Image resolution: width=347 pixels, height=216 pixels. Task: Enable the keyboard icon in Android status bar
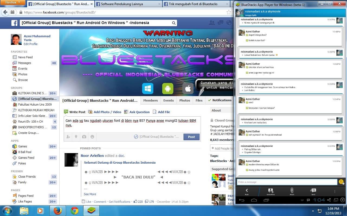302,200
